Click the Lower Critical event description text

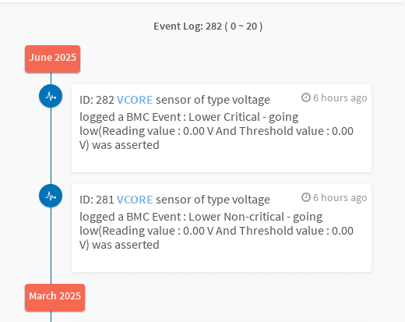217,131
